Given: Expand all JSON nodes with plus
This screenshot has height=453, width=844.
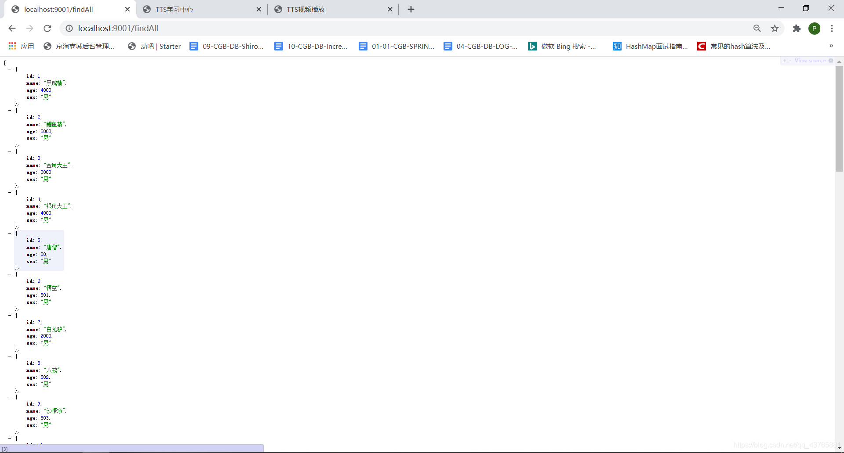Looking at the screenshot, I should (x=784, y=61).
